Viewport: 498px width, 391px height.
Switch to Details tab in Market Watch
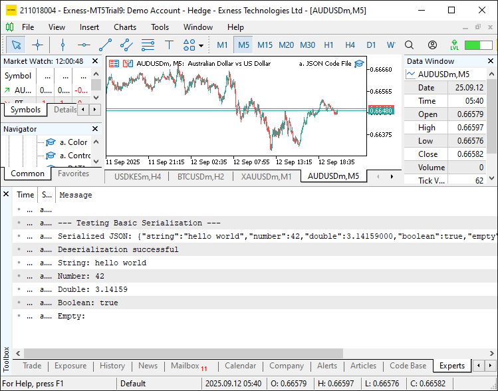[64, 110]
